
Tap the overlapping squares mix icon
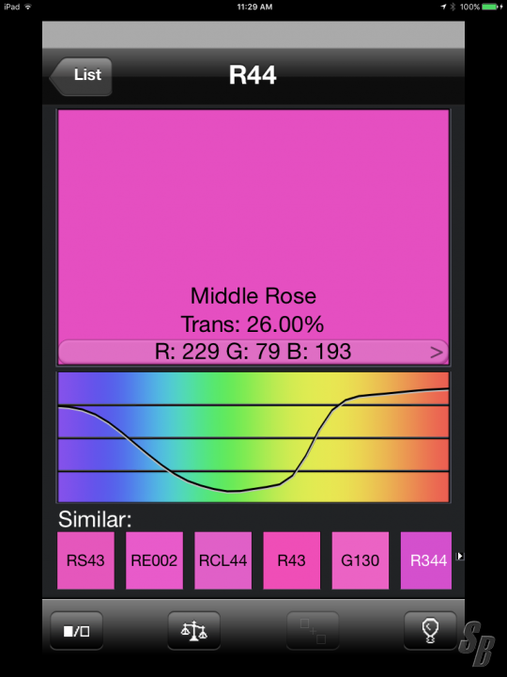point(313,631)
